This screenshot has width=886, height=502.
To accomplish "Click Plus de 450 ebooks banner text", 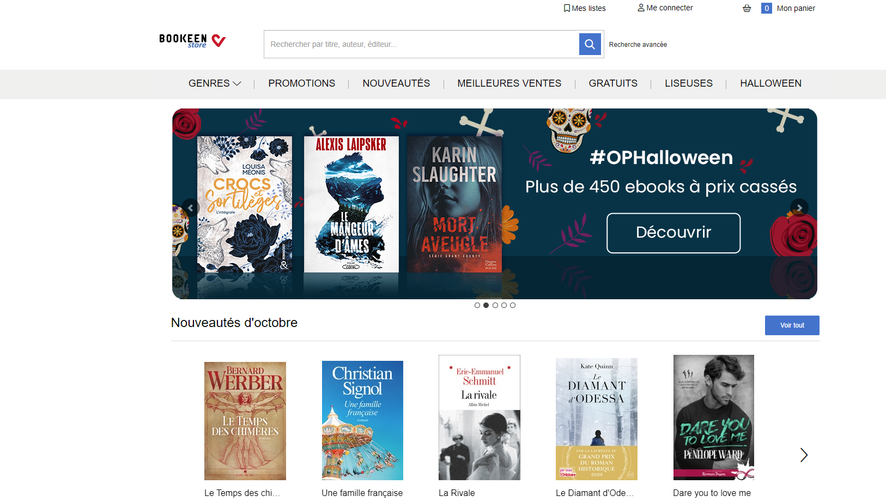I will pyautogui.click(x=661, y=187).
